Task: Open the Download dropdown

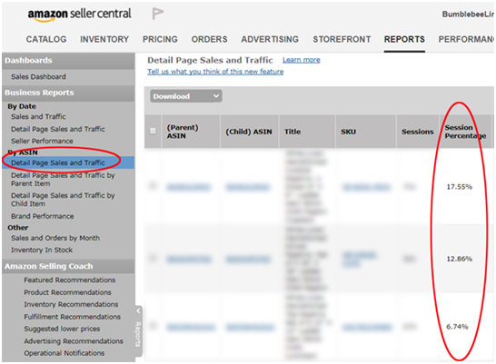Action: 186,96
